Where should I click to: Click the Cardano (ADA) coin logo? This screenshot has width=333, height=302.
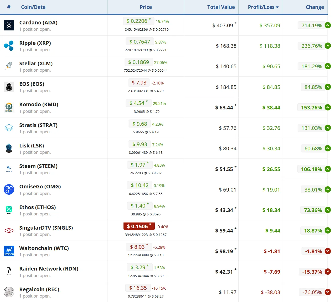[x=9, y=25]
